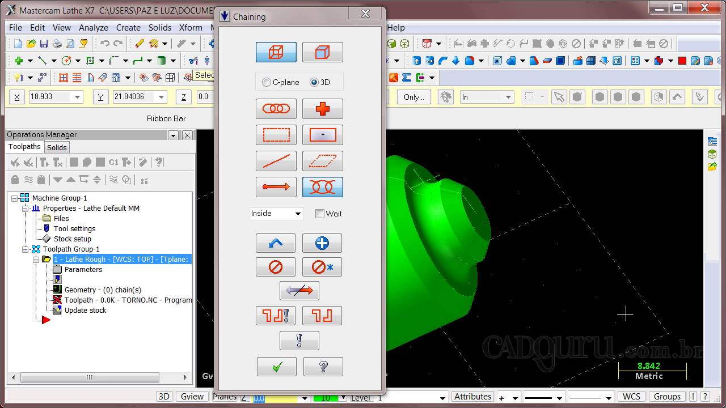Open Chaining dialog help question mark
This screenshot has height=408, width=726.
(323, 367)
